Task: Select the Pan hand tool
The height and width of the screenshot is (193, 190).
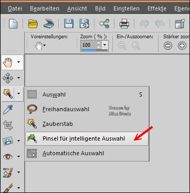Action: 8,62
